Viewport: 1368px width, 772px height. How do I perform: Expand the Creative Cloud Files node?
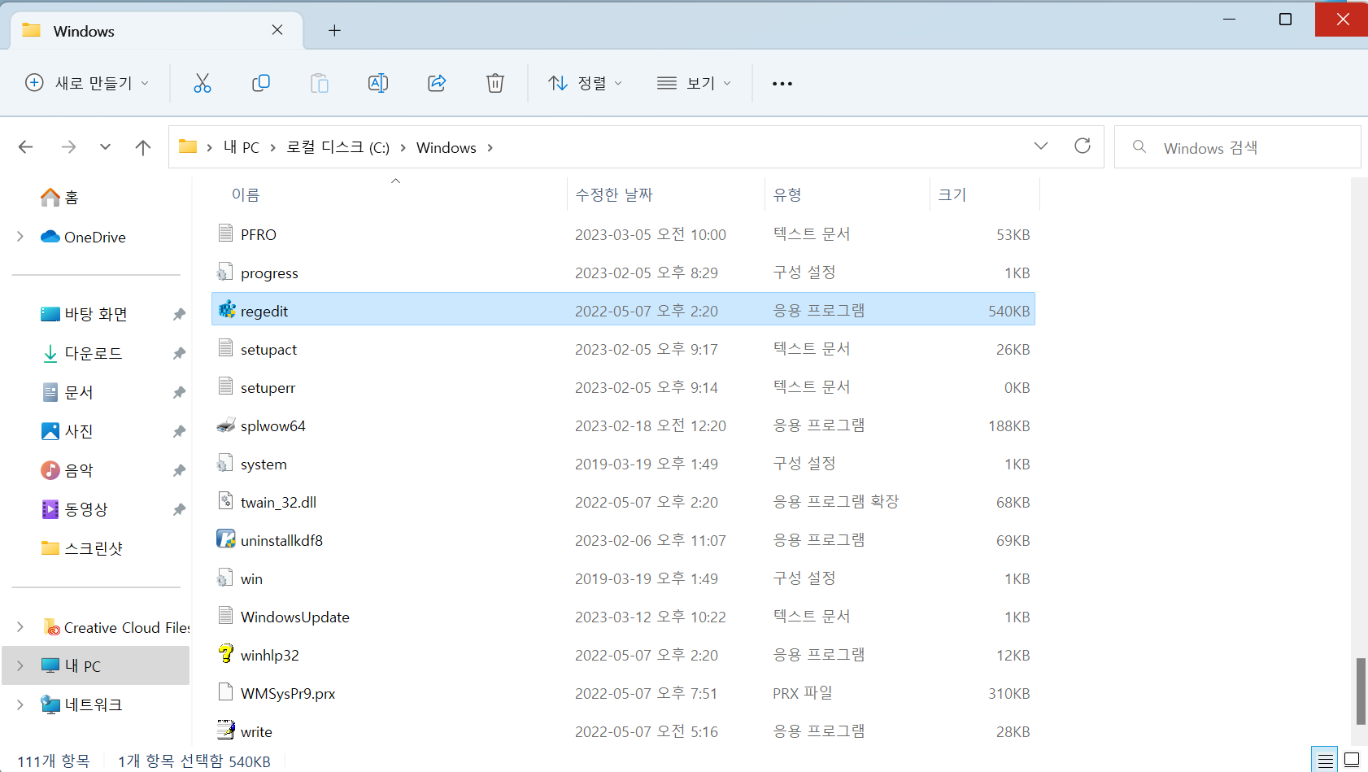[x=20, y=627]
